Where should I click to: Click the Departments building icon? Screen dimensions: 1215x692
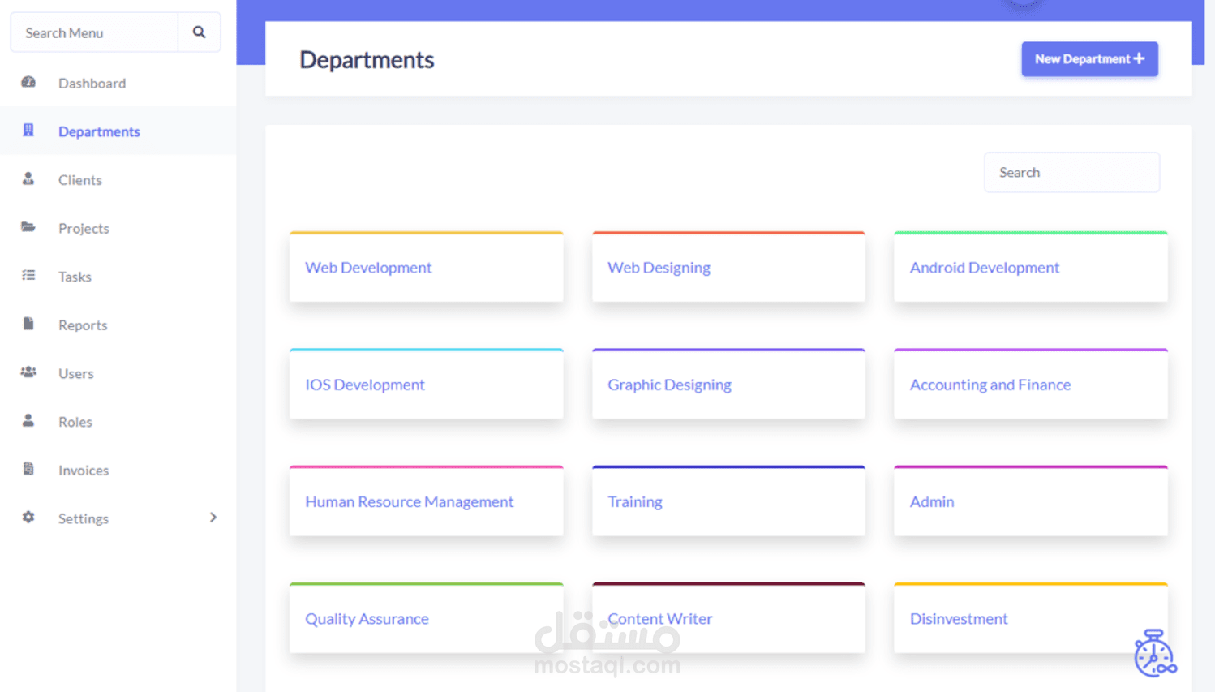28,130
